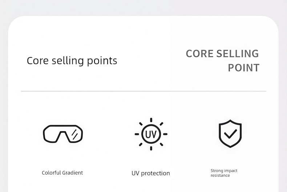The width and height of the screenshot is (287, 192).
Task: Click the Strong impact resistance label
Action: coord(224,173)
